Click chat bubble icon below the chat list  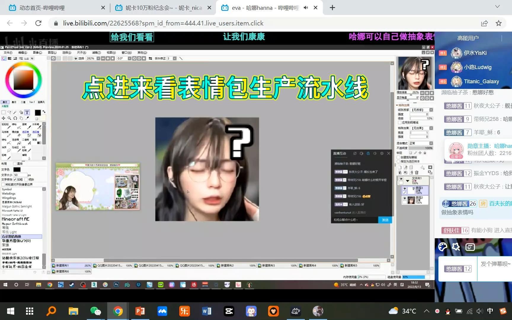(470, 247)
